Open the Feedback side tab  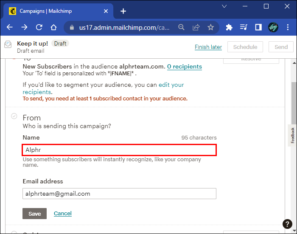click(292, 135)
